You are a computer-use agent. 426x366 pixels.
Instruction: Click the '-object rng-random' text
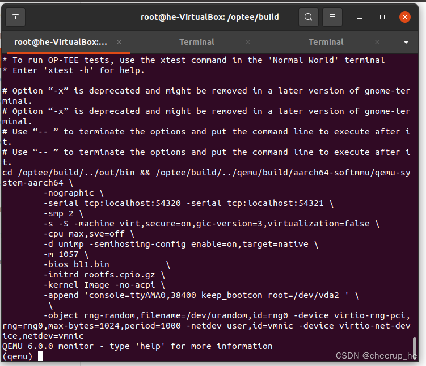click(x=89, y=315)
